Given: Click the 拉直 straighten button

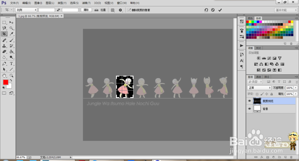Looking at the screenshot, I should [x=100, y=10].
